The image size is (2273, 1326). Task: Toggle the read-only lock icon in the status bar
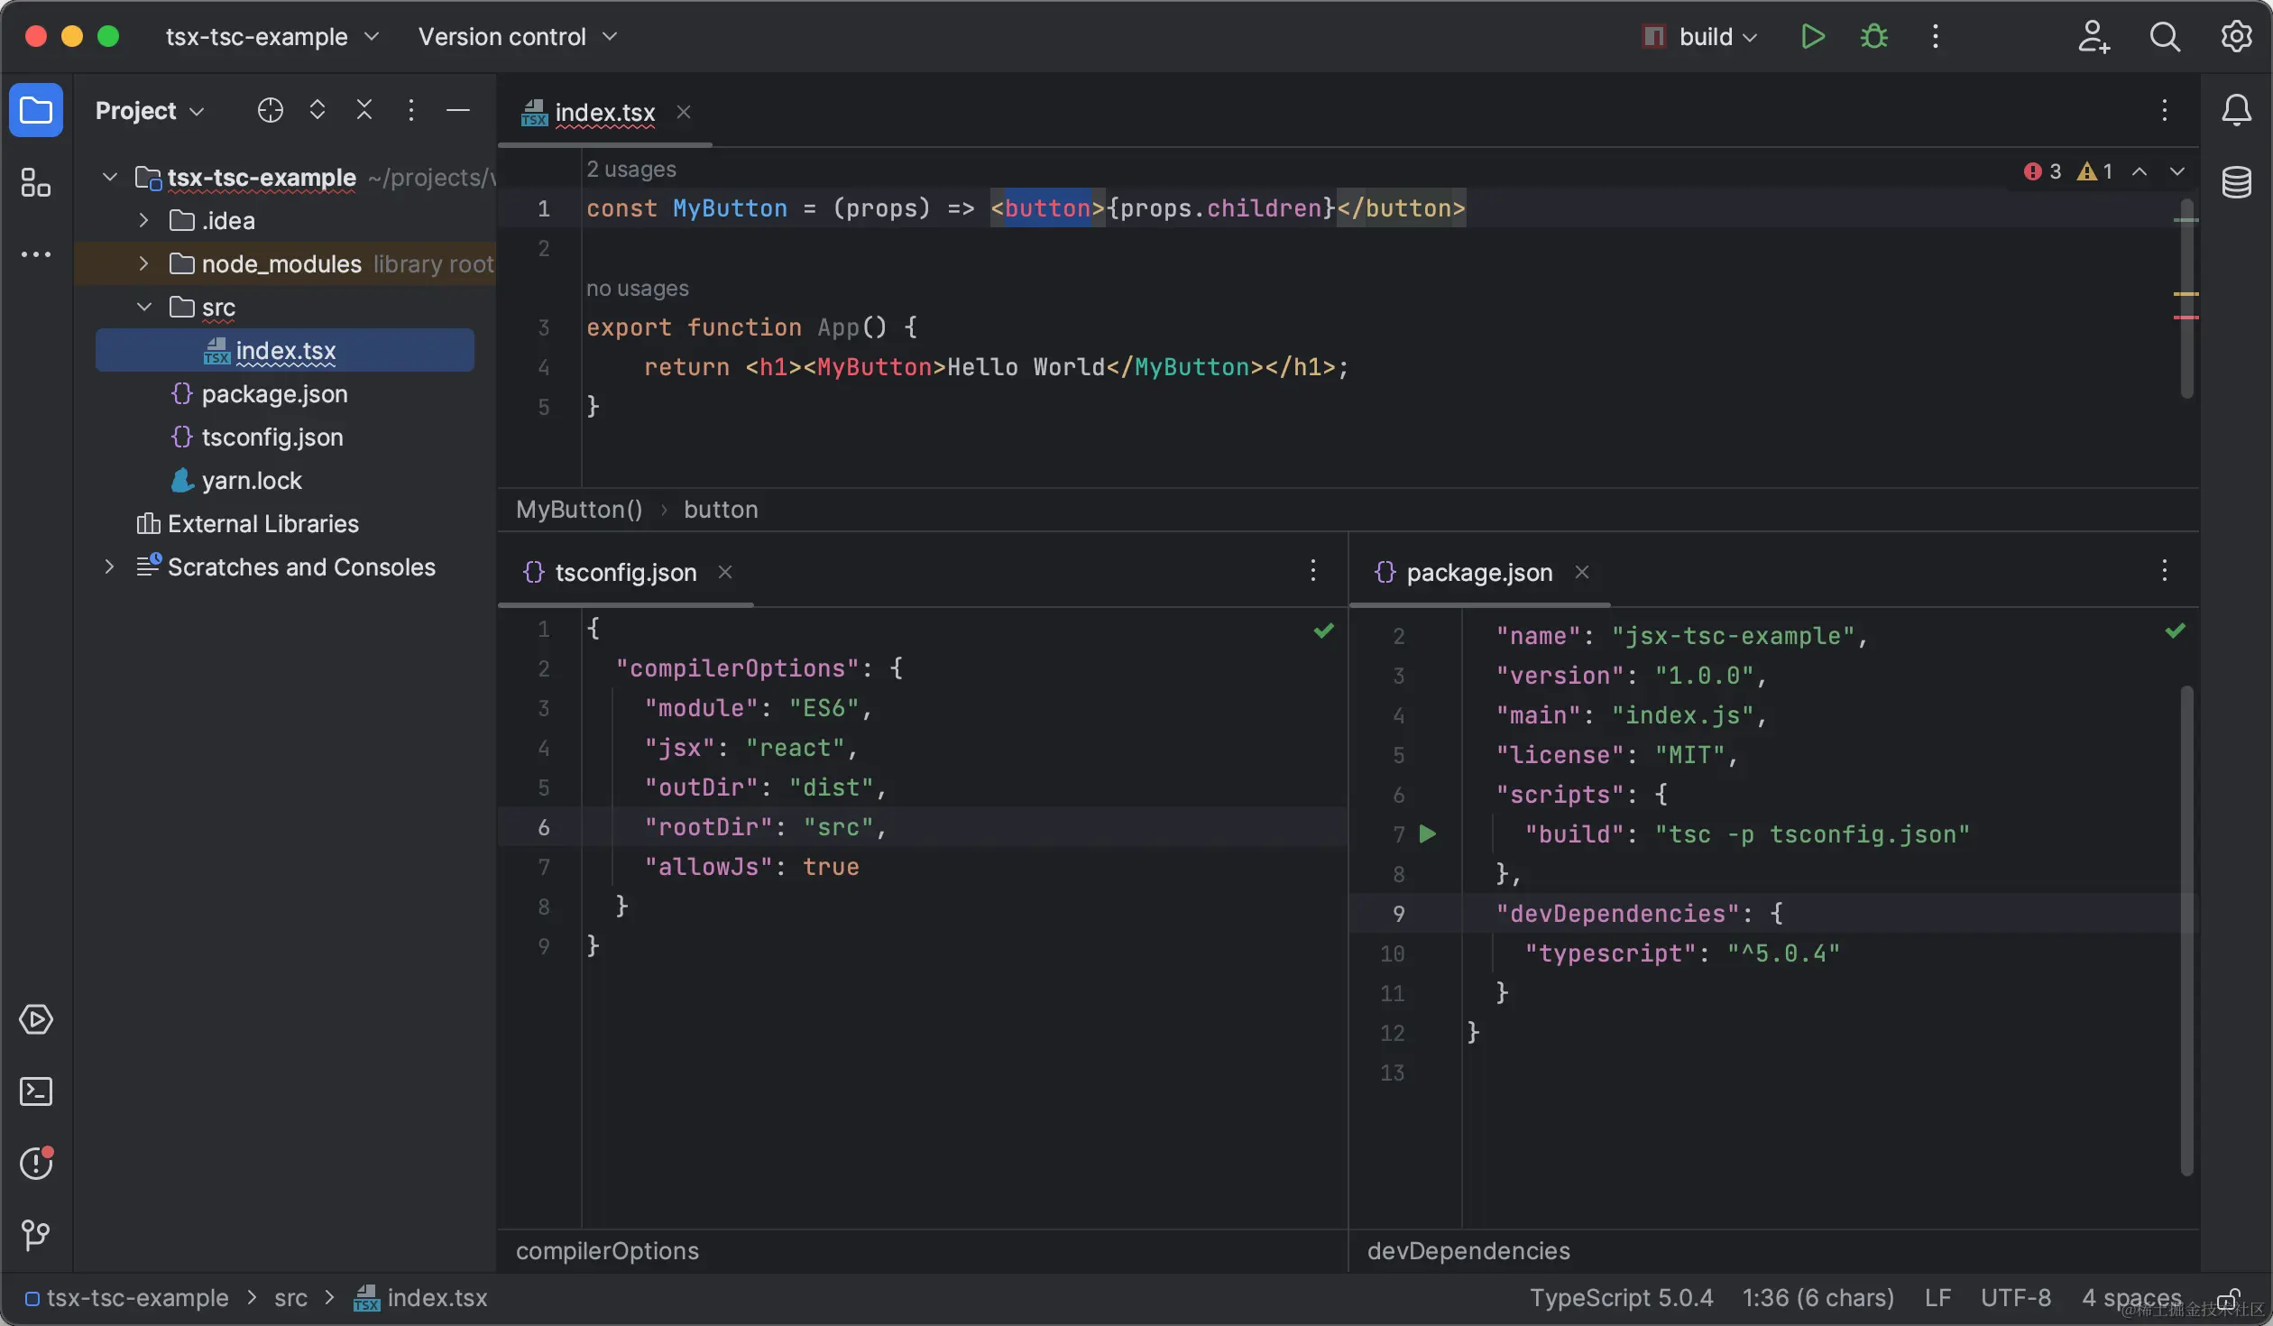[2228, 1299]
